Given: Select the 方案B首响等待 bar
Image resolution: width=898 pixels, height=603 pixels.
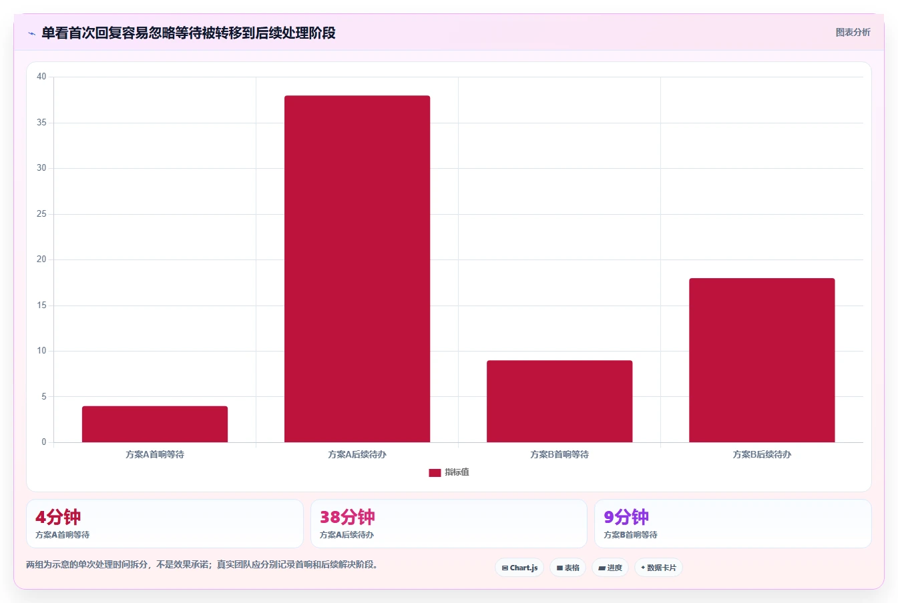Looking at the screenshot, I should (559, 402).
